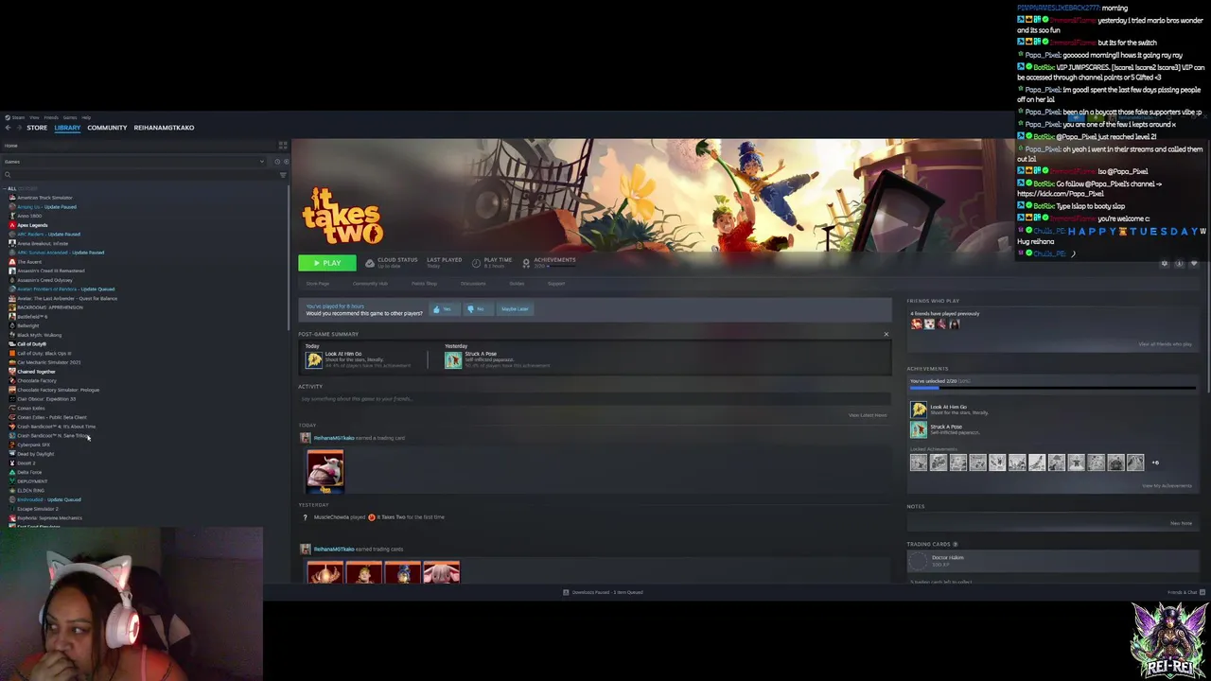Select Apex Legends in the game list

coord(32,225)
